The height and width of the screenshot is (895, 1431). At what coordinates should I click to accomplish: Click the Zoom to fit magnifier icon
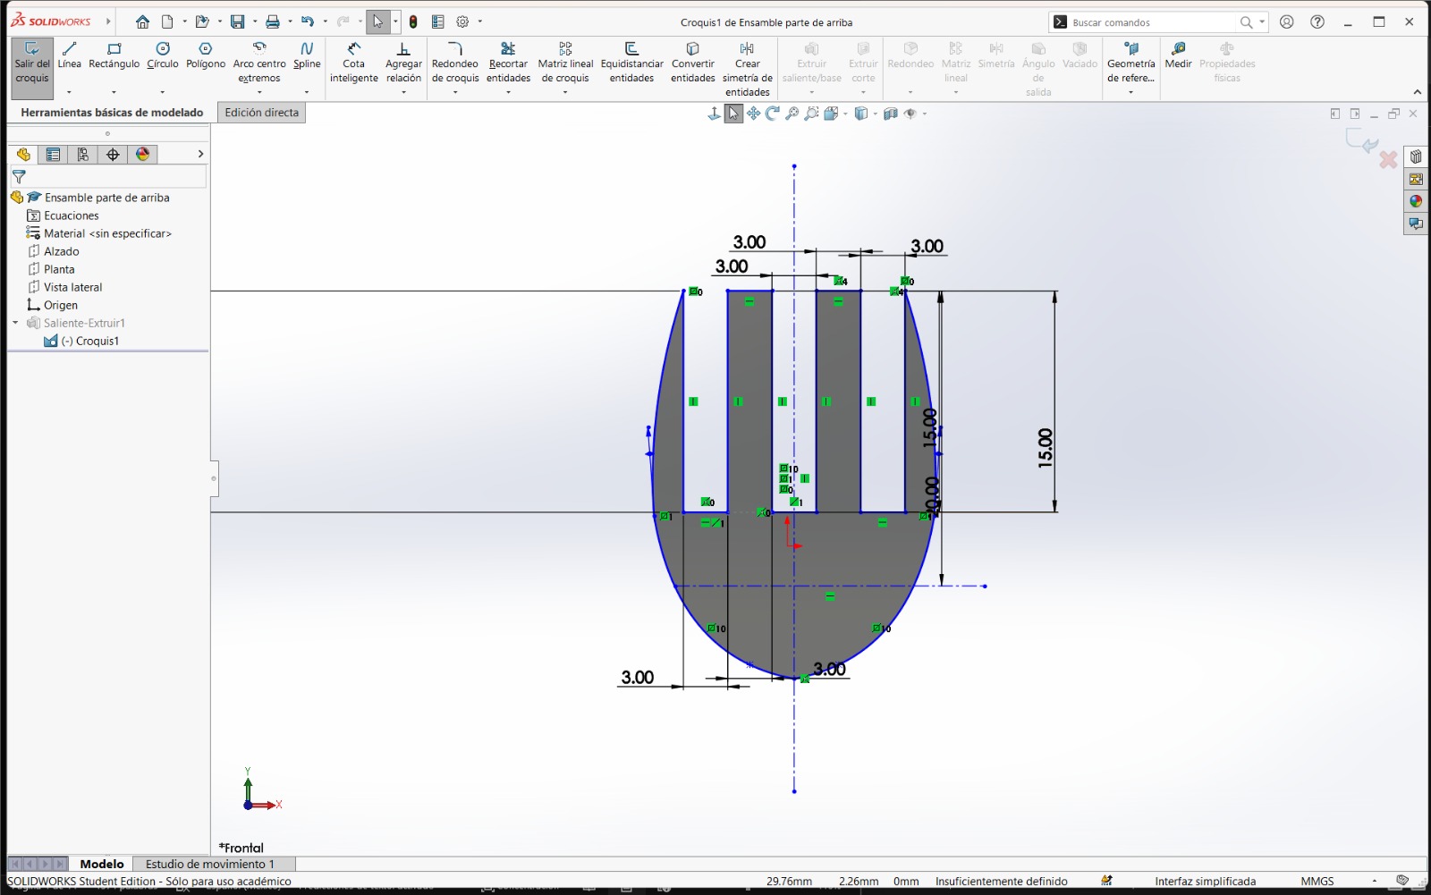(792, 114)
